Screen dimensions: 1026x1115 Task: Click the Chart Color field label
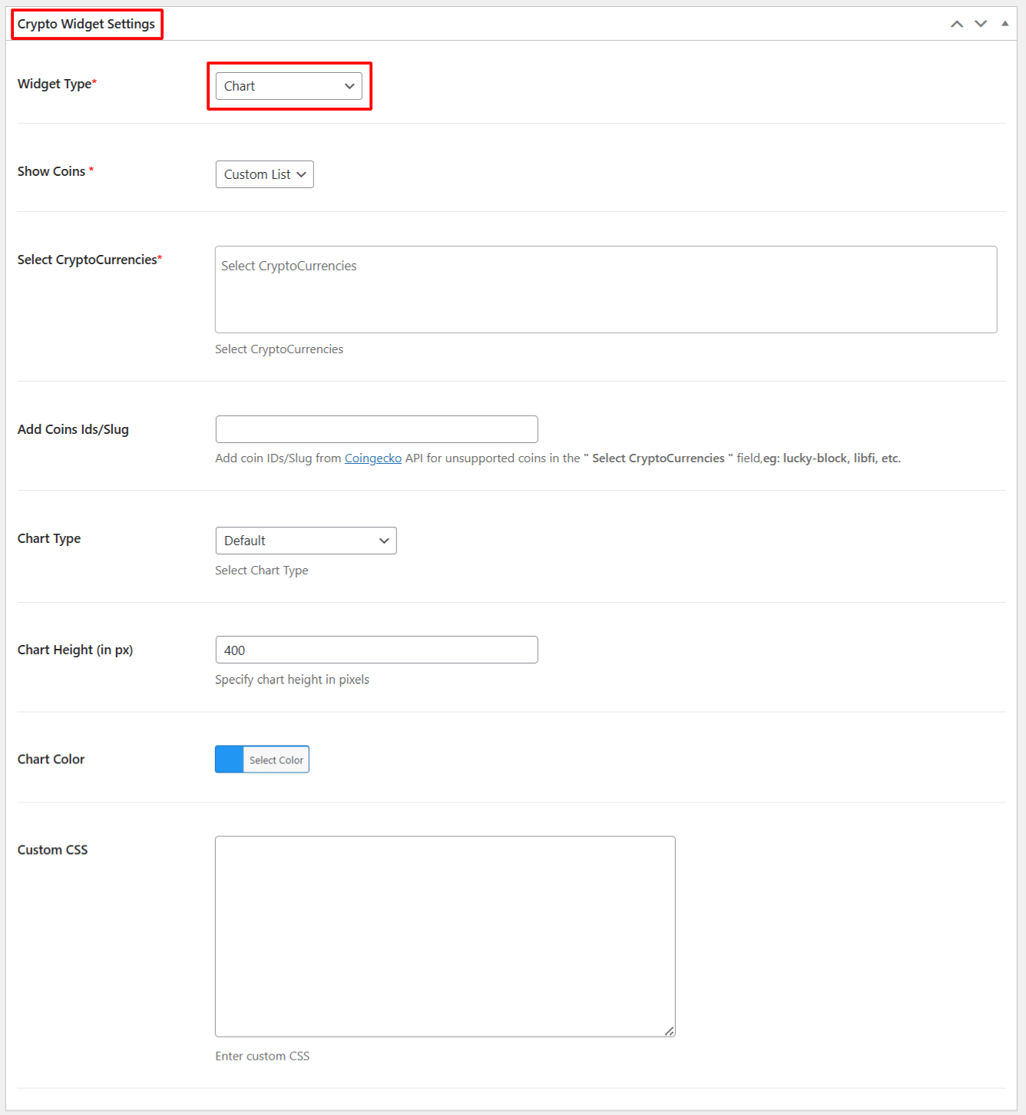[51, 759]
